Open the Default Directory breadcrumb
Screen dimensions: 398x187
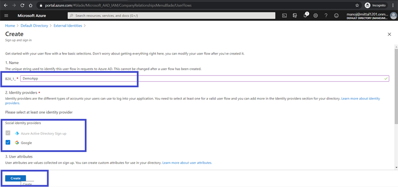[x=34, y=26]
